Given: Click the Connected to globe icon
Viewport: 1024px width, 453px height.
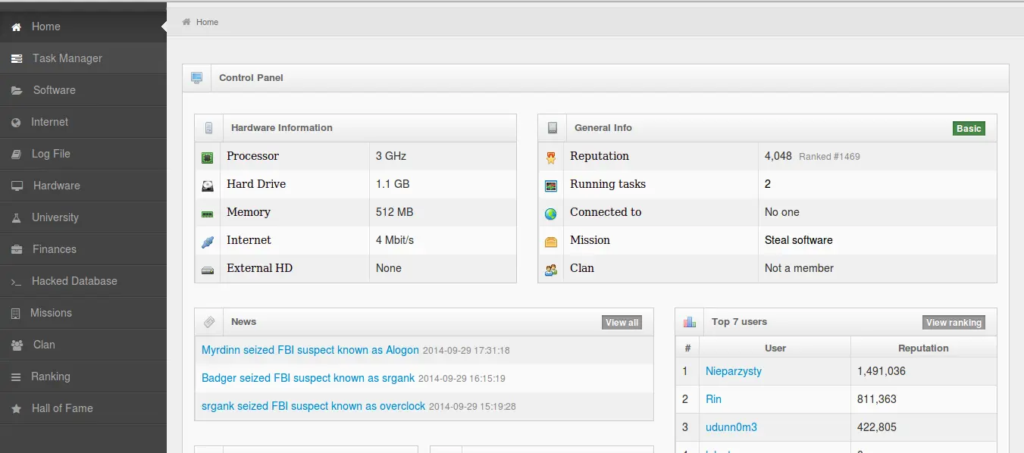Looking at the screenshot, I should (x=551, y=214).
